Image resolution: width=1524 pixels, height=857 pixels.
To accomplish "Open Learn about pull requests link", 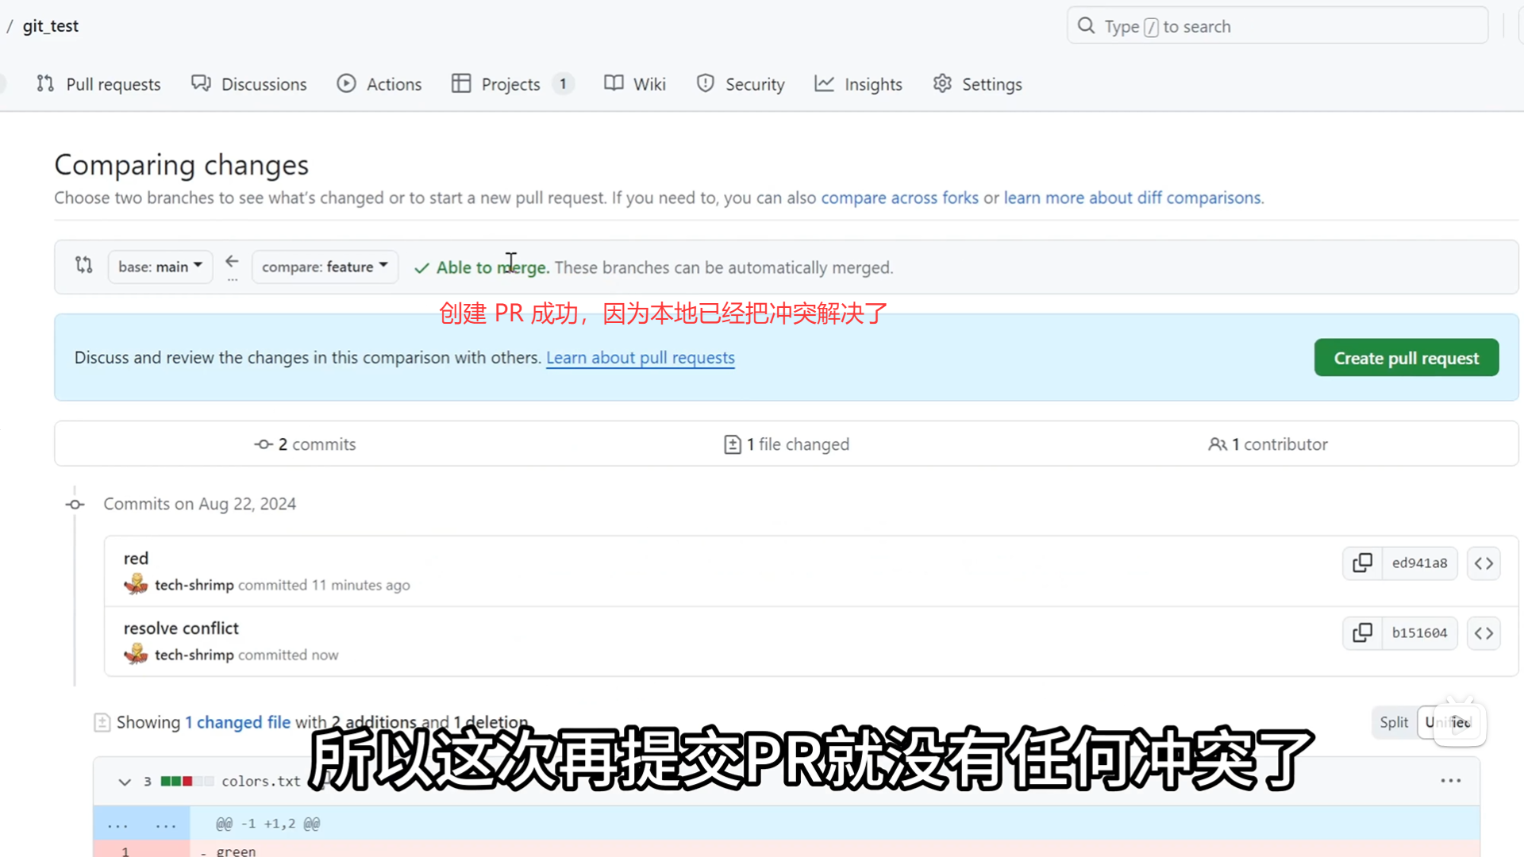I will pos(640,358).
